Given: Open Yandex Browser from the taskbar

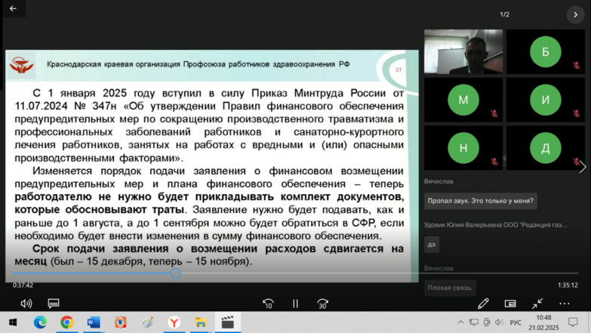Looking at the screenshot, I should click(174, 322).
